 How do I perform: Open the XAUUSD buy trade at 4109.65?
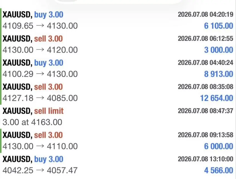pyautogui.click(x=118, y=20)
